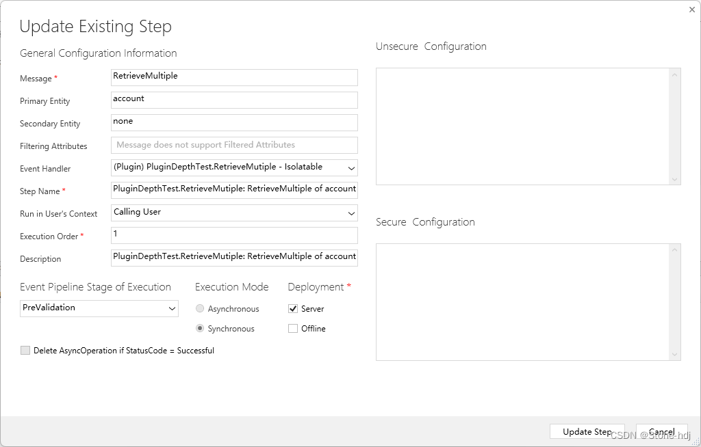Click the Cancel button
Image resolution: width=701 pixels, height=447 pixels.
(x=662, y=431)
